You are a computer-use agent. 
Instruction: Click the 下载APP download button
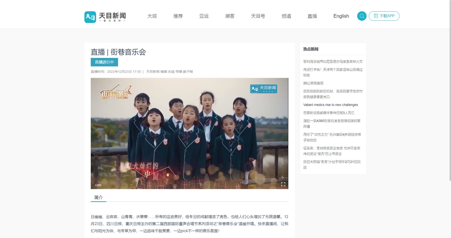tap(384, 16)
